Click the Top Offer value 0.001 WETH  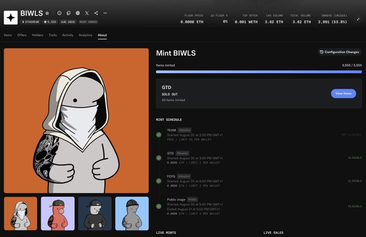247,22
